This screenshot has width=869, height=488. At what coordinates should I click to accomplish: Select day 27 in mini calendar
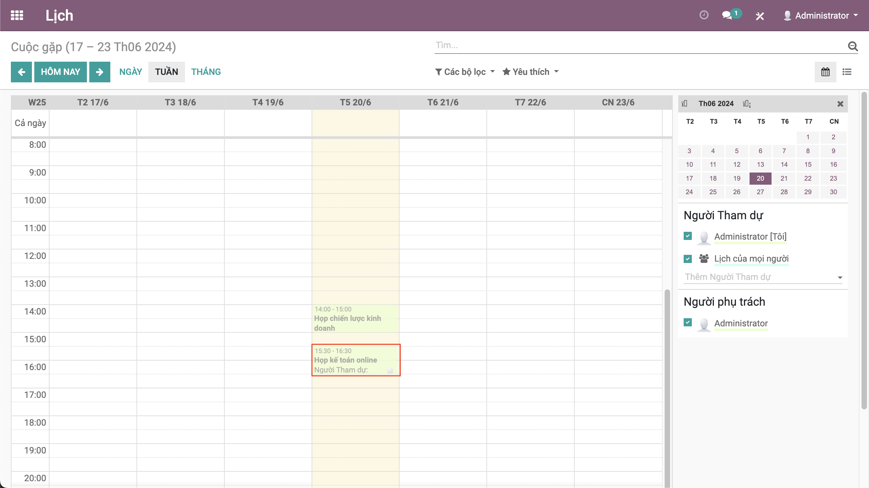760,192
